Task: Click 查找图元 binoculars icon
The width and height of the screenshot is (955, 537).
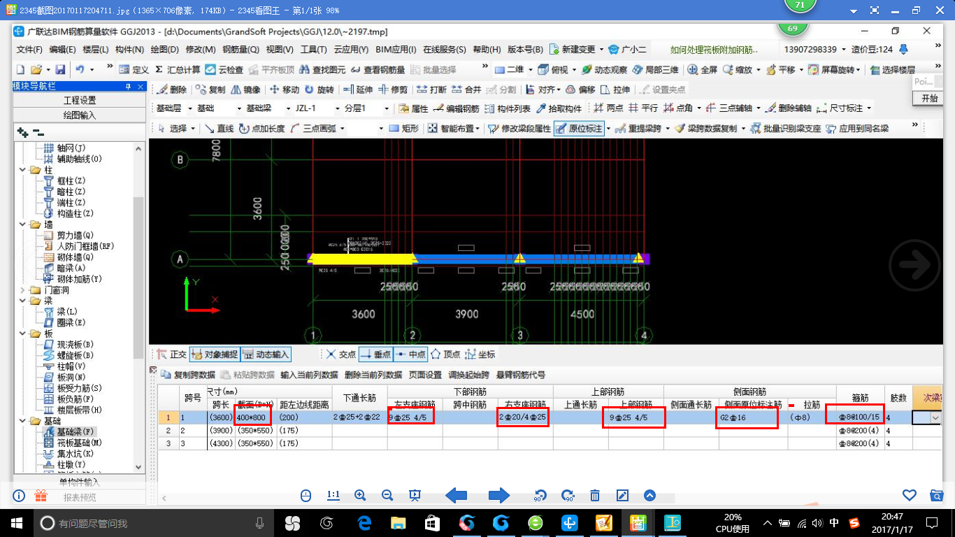Action: tap(323, 70)
